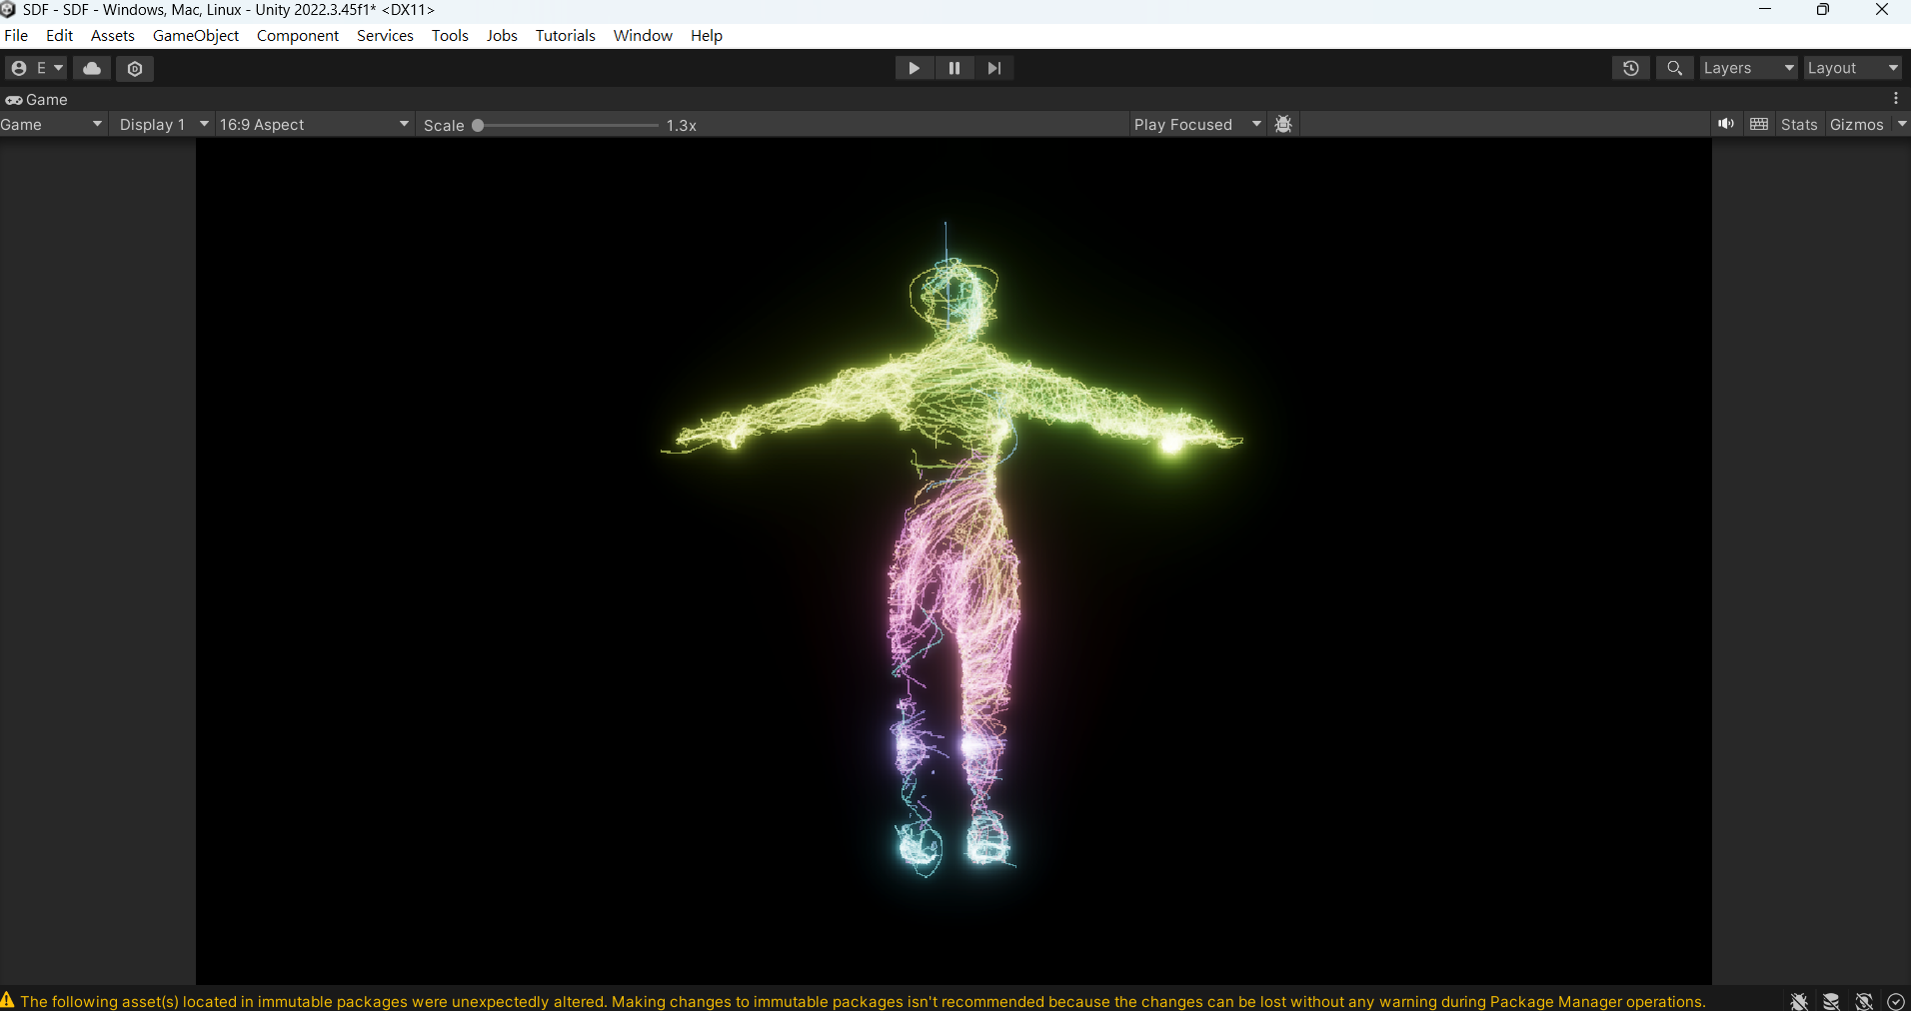Toggle the Stats overlay
The image size is (1911, 1011).
(x=1799, y=124)
